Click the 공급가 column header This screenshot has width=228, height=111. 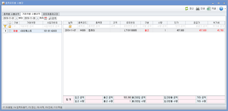tap(197, 23)
